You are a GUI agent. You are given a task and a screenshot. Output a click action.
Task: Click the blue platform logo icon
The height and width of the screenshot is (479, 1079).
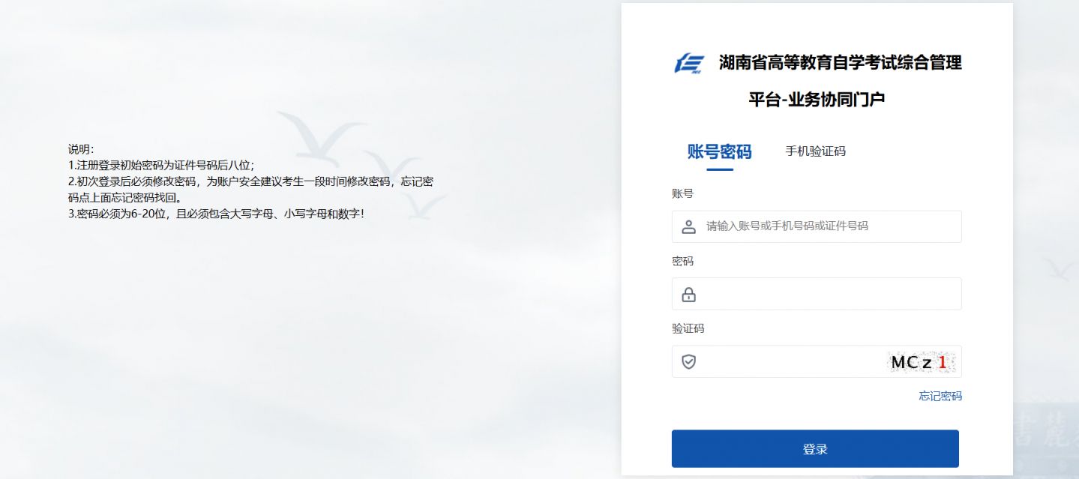[x=689, y=63]
